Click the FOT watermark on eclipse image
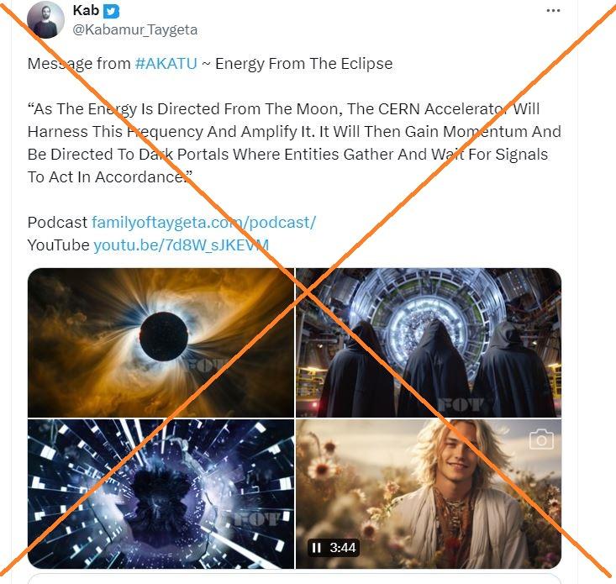 click(206, 366)
